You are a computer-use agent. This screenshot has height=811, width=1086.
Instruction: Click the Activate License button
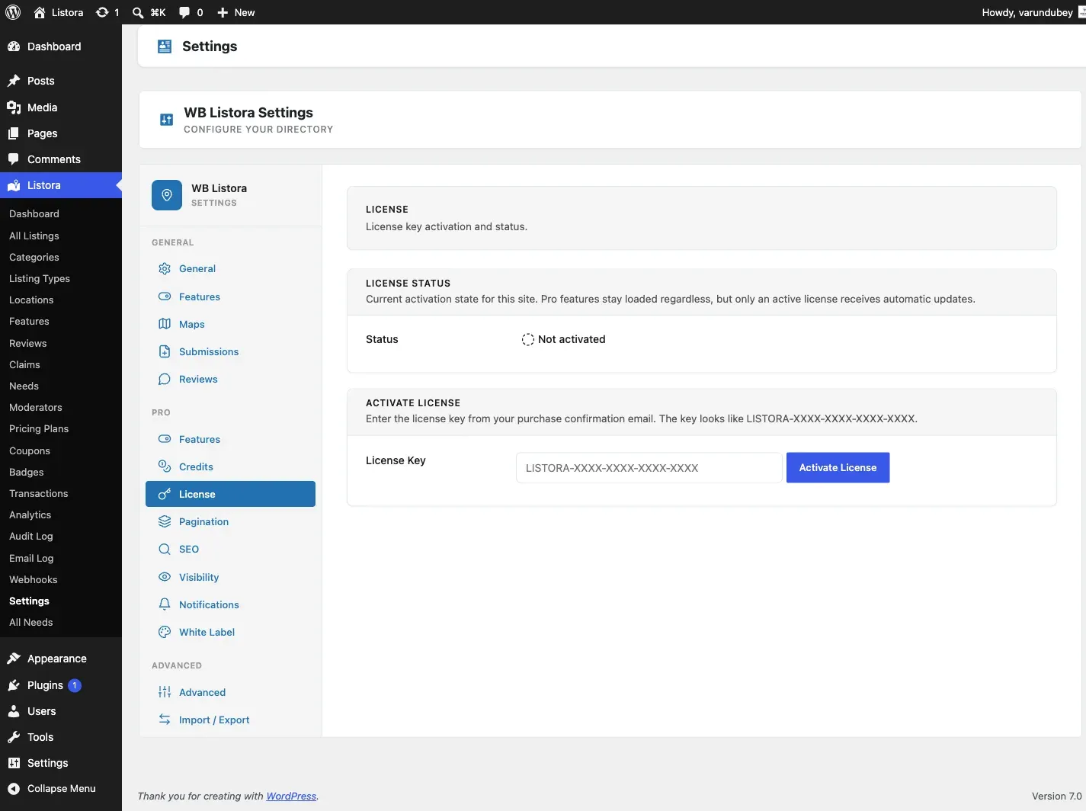click(x=838, y=467)
